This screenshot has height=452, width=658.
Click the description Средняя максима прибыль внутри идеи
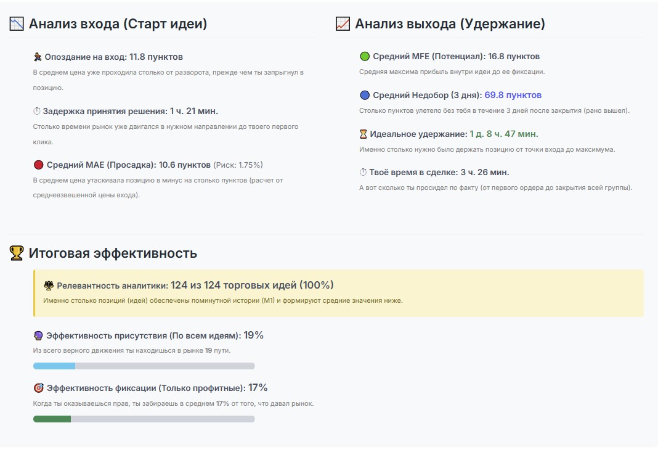pyautogui.click(x=452, y=72)
